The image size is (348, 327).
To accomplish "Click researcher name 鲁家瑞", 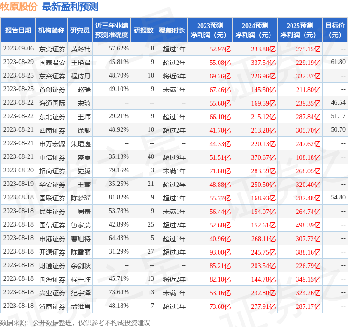I will click(80, 225).
